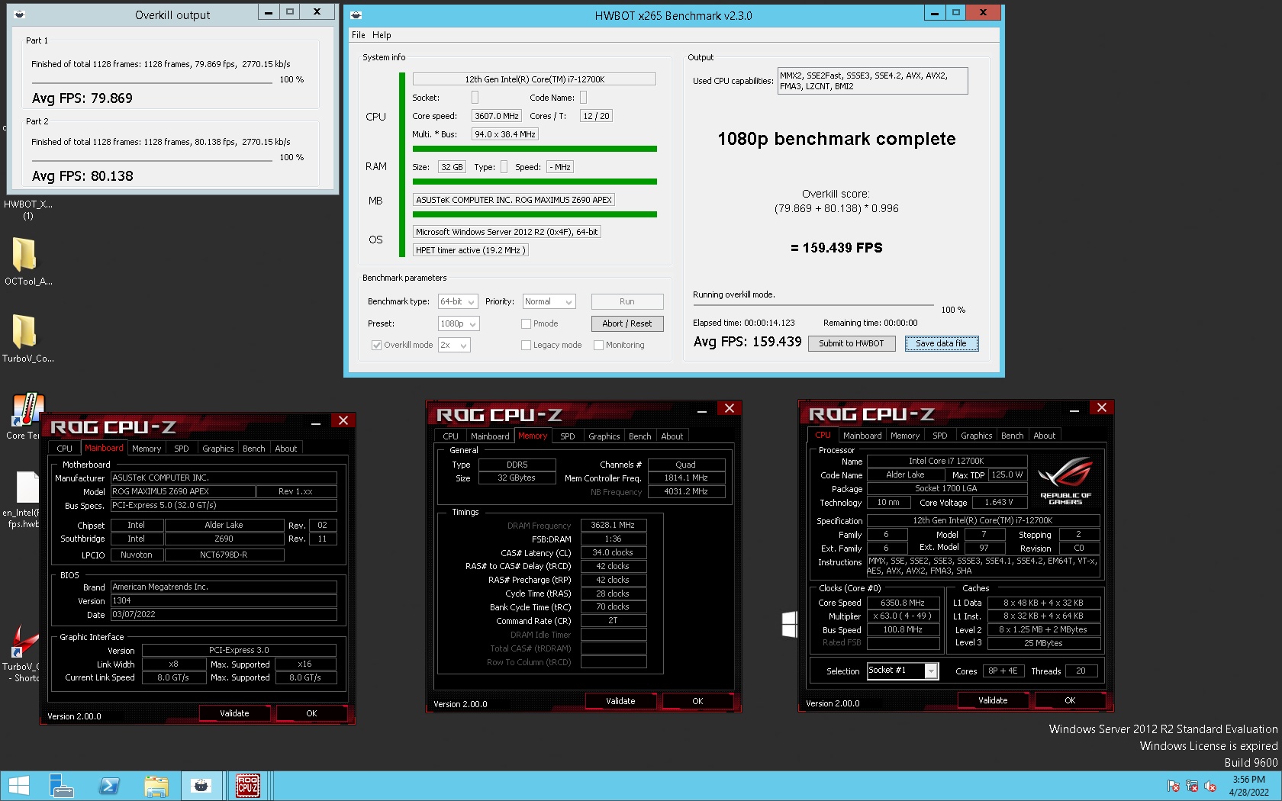Open the Help menu in HWBOT x265

(x=382, y=35)
